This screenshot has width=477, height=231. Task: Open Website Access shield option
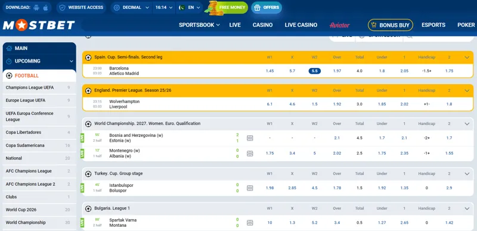click(81, 8)
